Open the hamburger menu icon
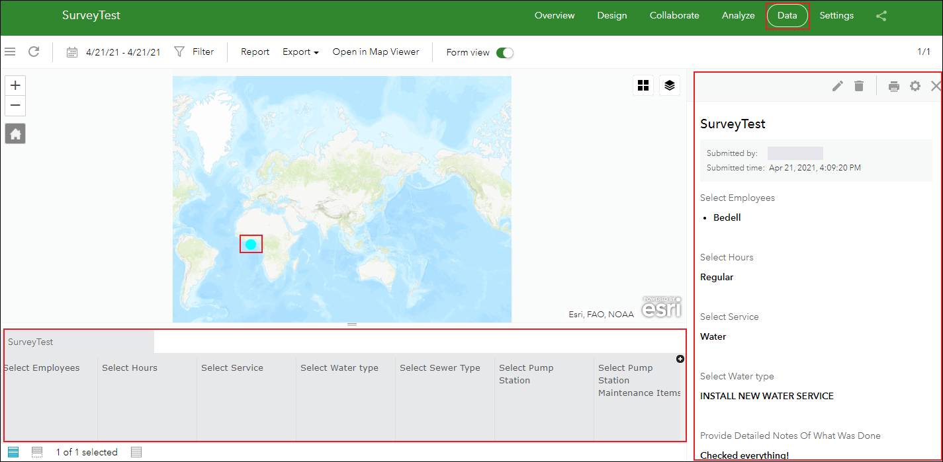 point(9,52)
